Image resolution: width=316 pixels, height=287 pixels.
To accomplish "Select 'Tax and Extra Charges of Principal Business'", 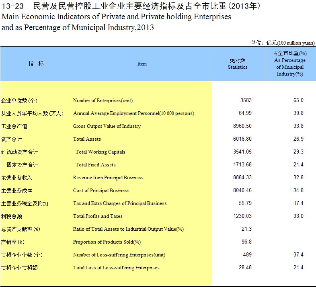I will click(x=120, y=203).
